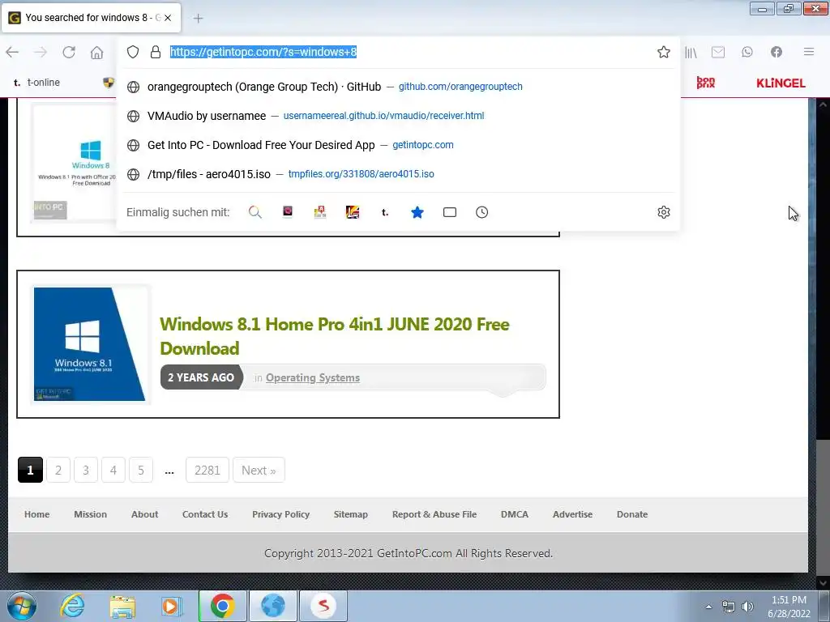The width and height of the screenshot is (830, 622).
Task: Open the Windows 8 Pro with Office thumbnail
Action: tap(74, 161)
